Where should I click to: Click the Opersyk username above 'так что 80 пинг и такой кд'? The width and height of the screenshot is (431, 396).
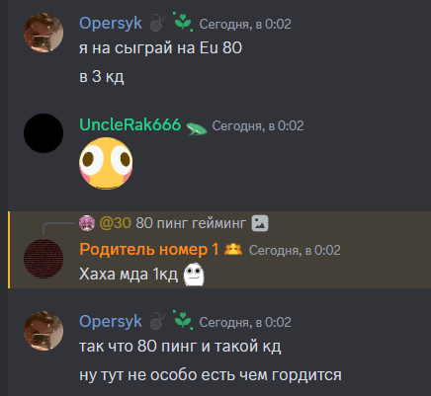coord(111,321)
